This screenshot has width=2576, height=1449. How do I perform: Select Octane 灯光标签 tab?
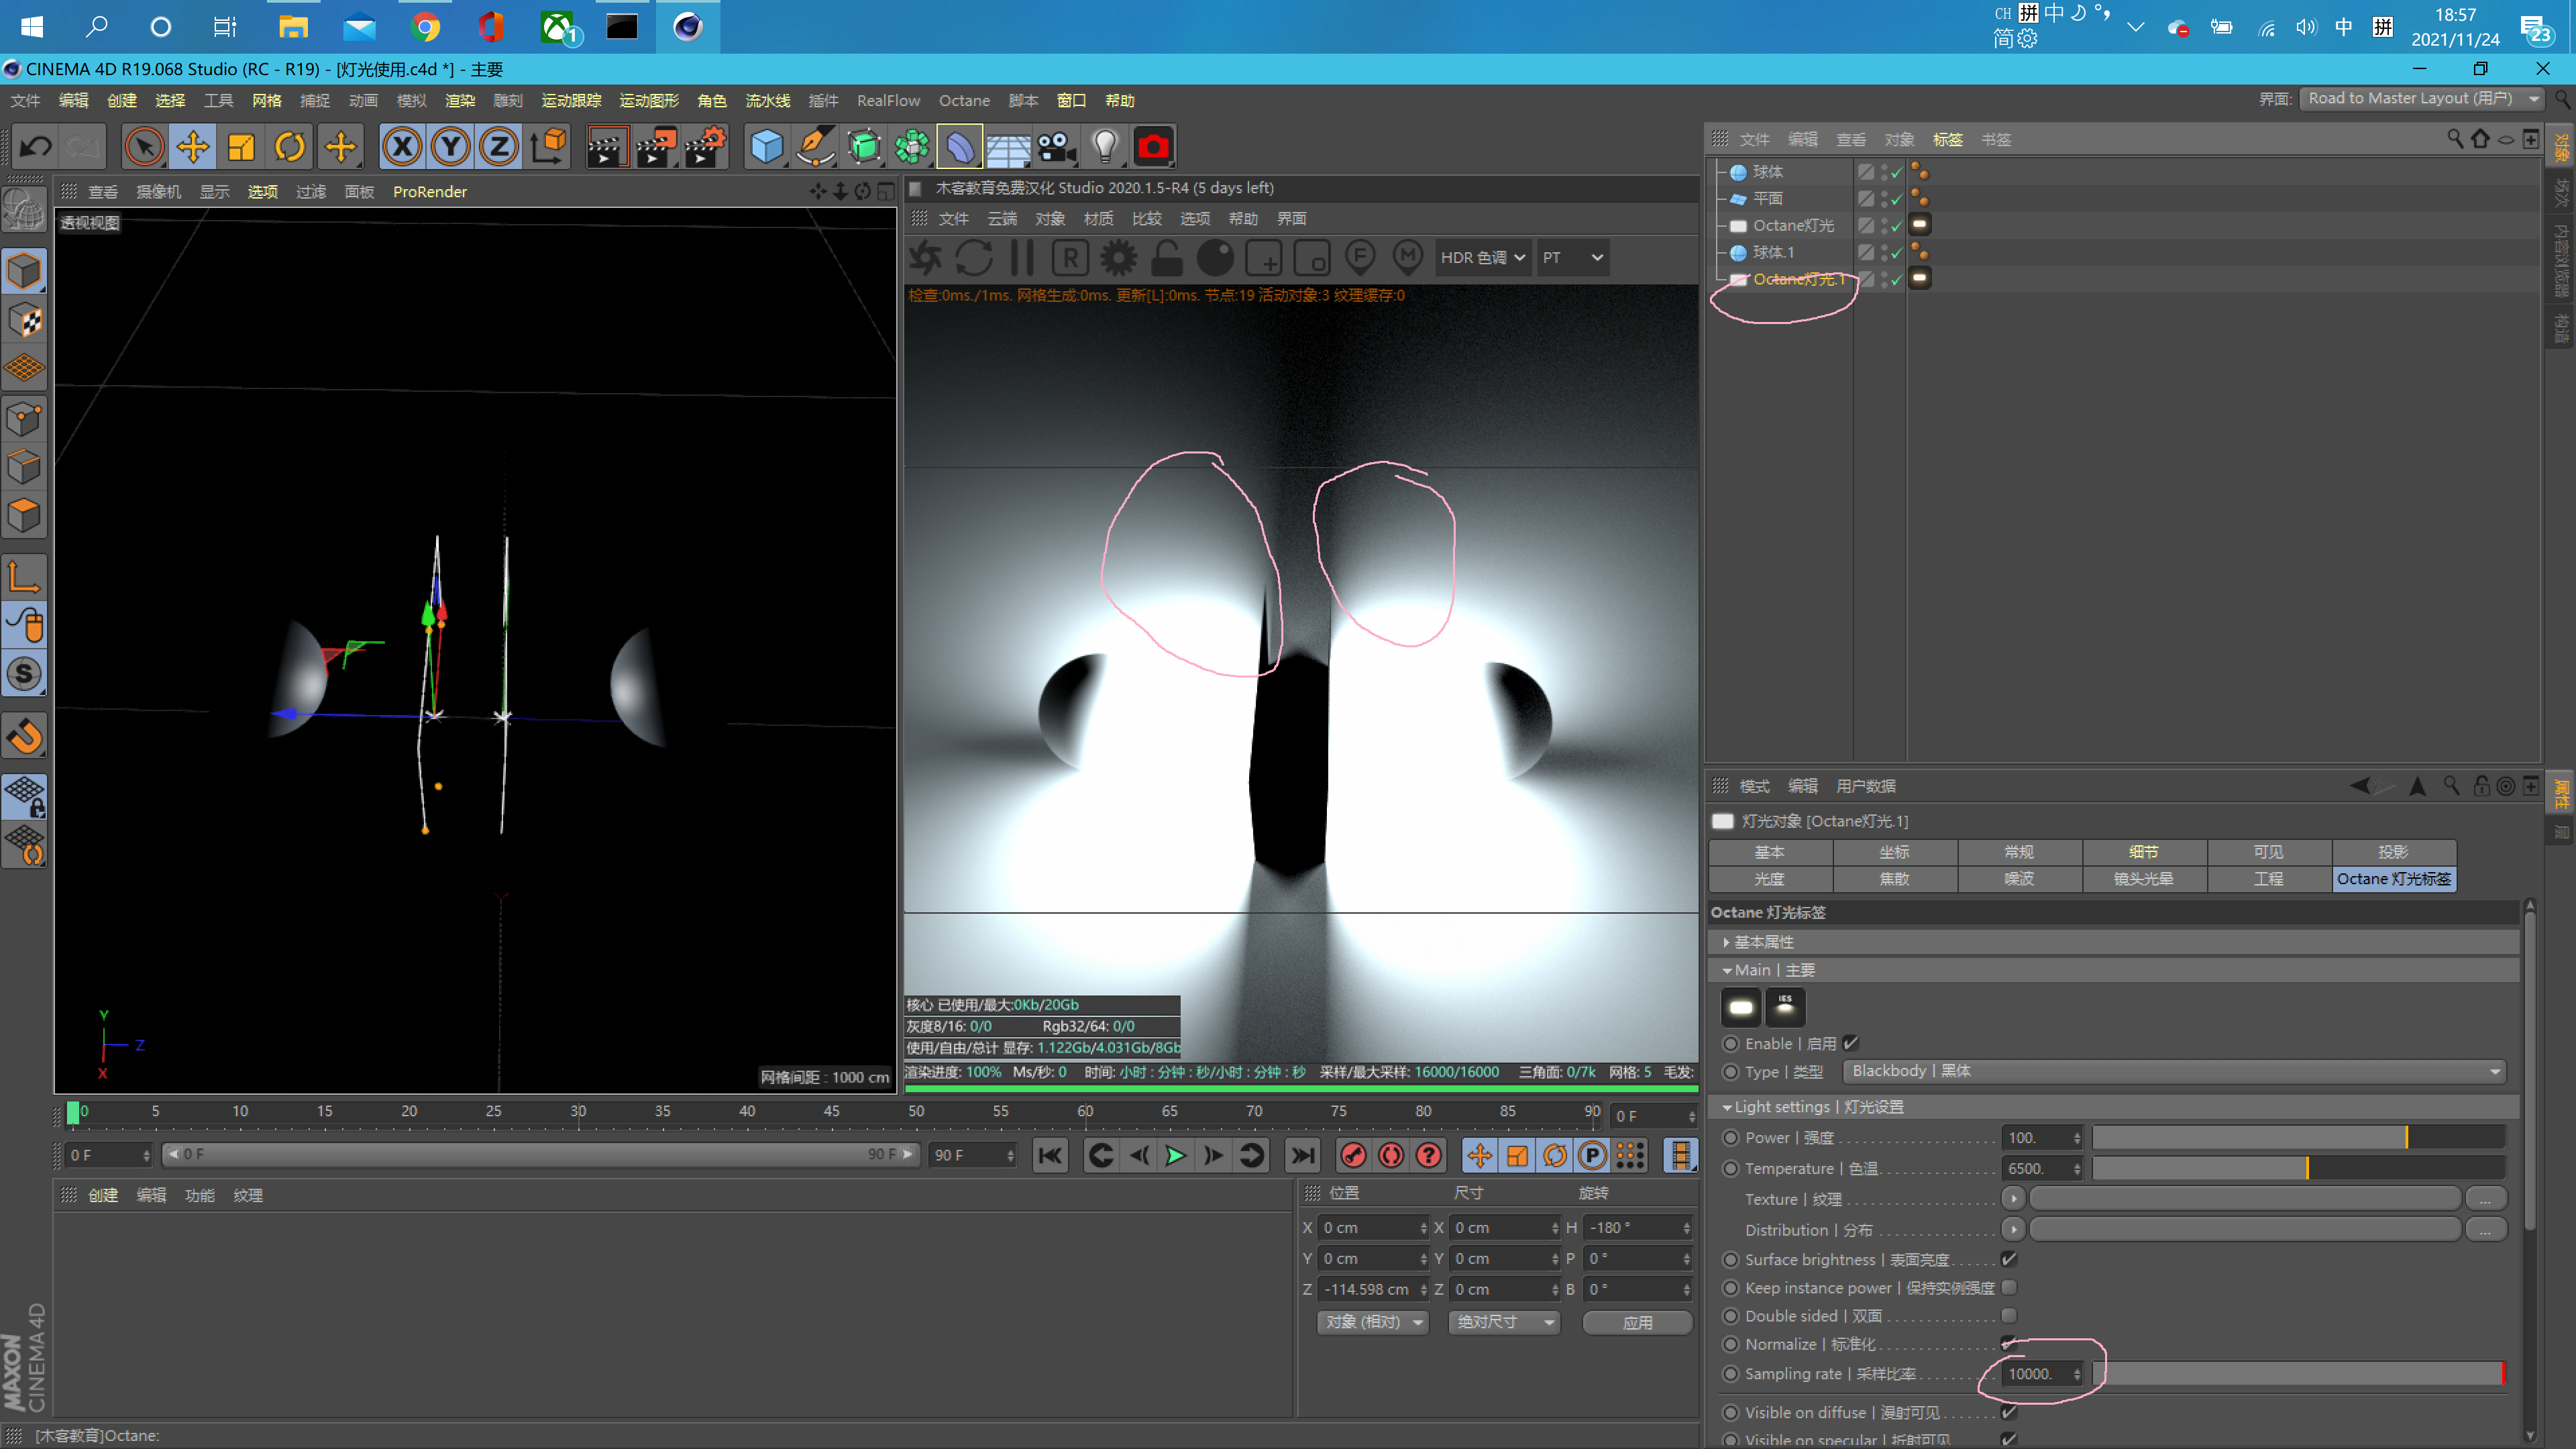point(2393,879)
